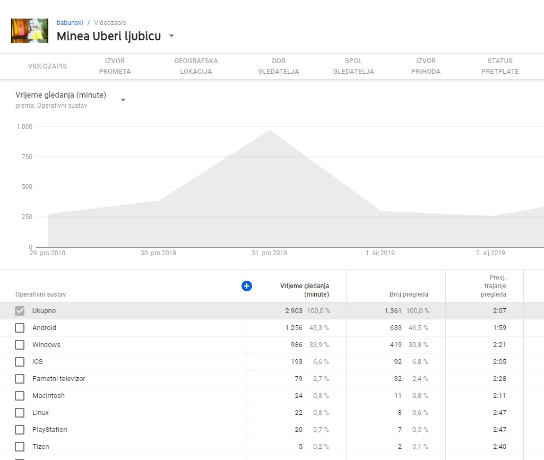
Task: Click the Minea Uberi ljubicu video thumbnail
Action: click(x=30, y=31)
